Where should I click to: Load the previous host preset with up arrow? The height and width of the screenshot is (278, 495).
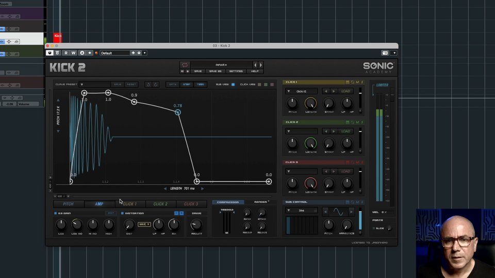(x=133, y=53)
